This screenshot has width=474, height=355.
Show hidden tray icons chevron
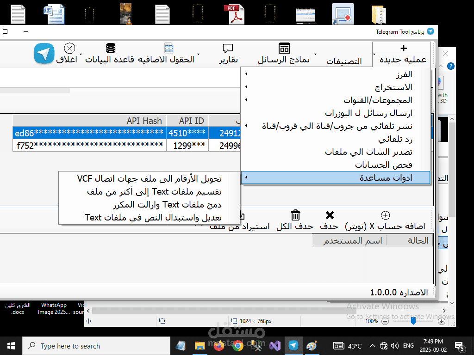(373, 346)
